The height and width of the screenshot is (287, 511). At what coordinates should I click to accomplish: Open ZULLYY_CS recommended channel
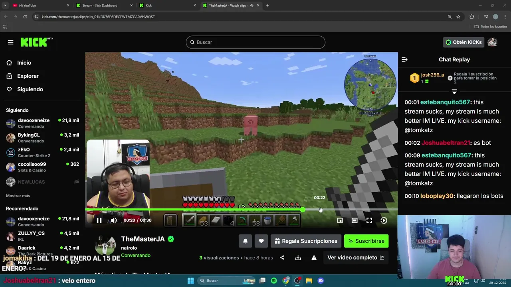point(42,236)
